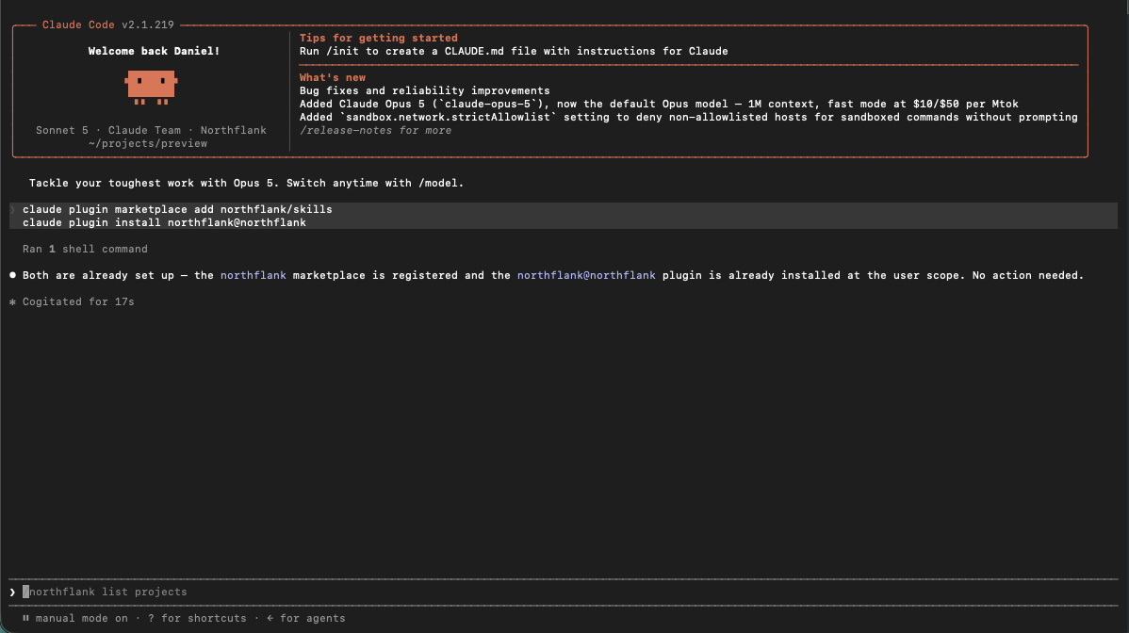This screenshot has width=1129, height=633.
Task: Click 'Welcome back Daniel!' heading
Action: click(x=155, y=51)
